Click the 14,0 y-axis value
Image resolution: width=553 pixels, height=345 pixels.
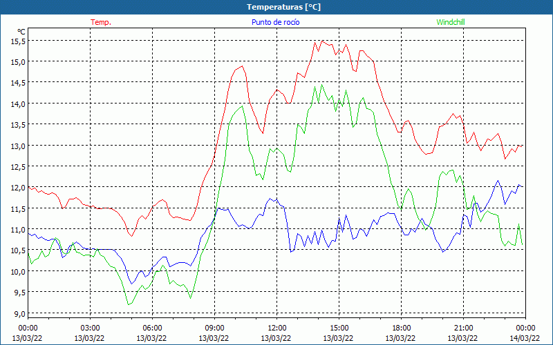[19, 104]
